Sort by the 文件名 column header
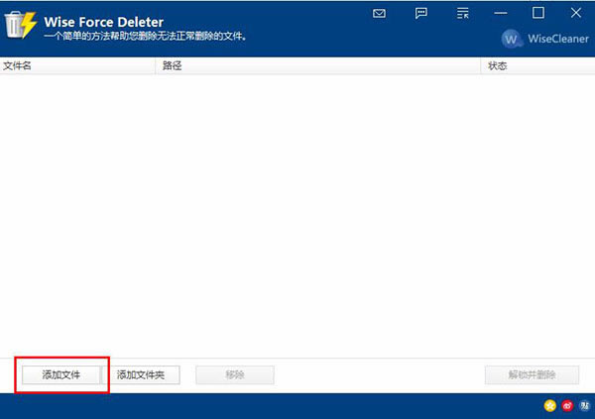 [77, 66]
